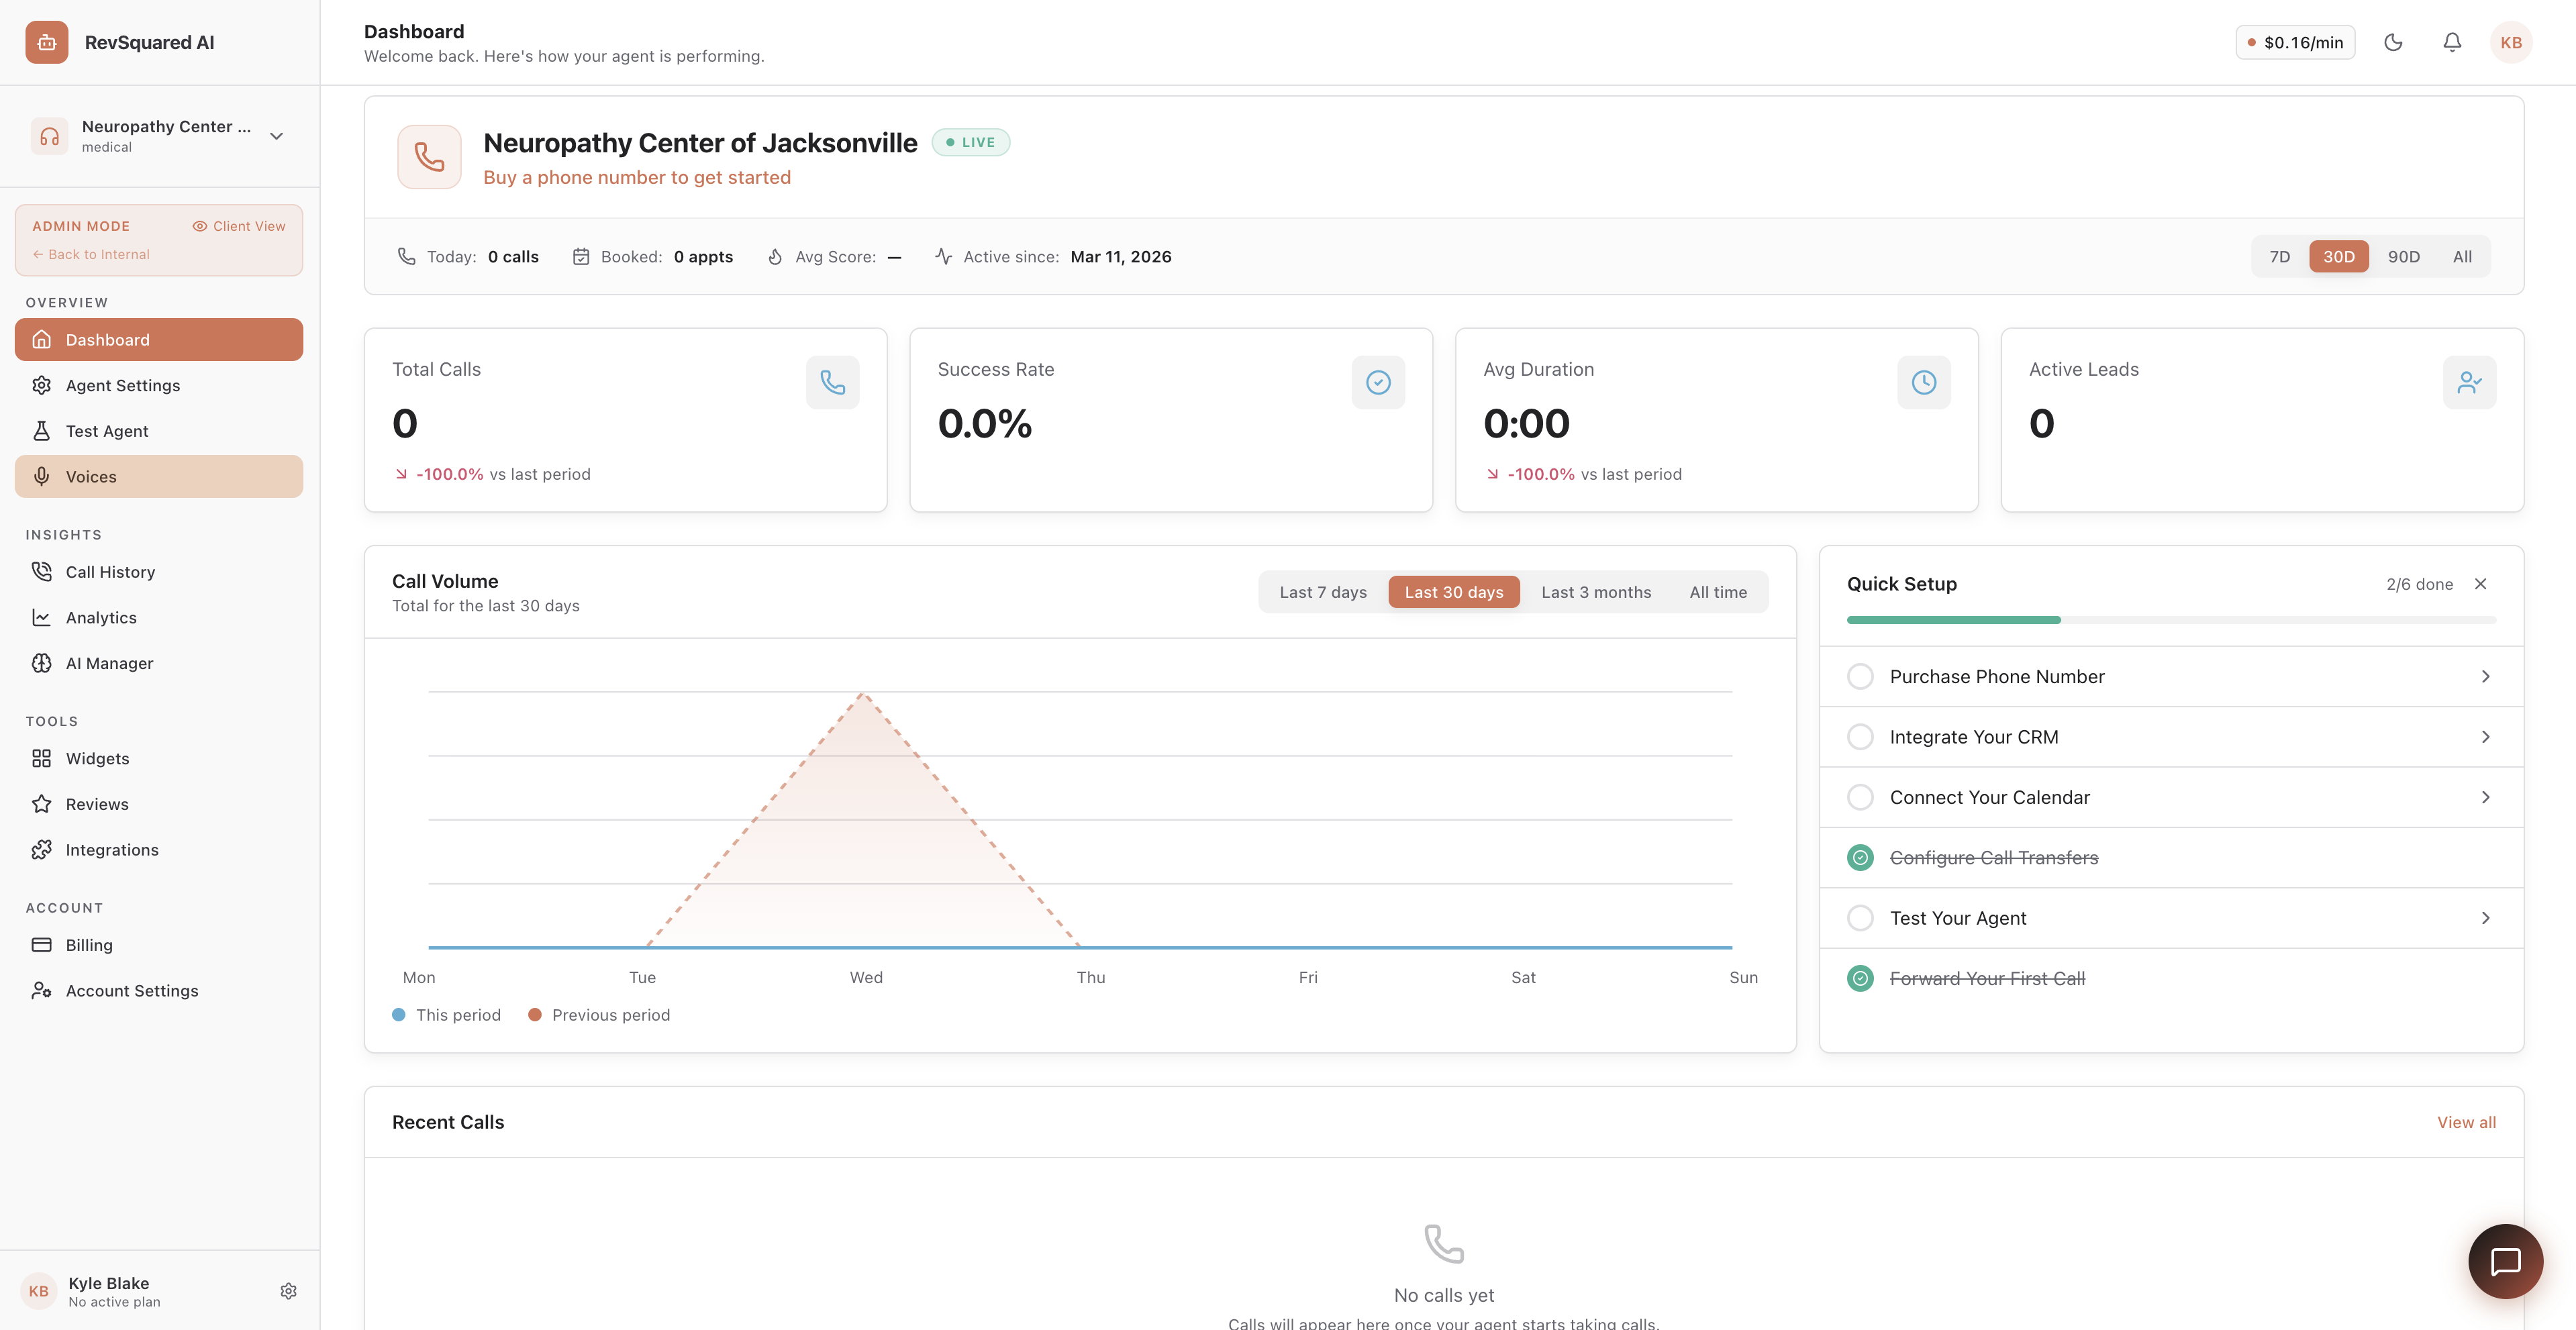Toggle dark mode moon icon
2576x1330 pixels.
2393,42
